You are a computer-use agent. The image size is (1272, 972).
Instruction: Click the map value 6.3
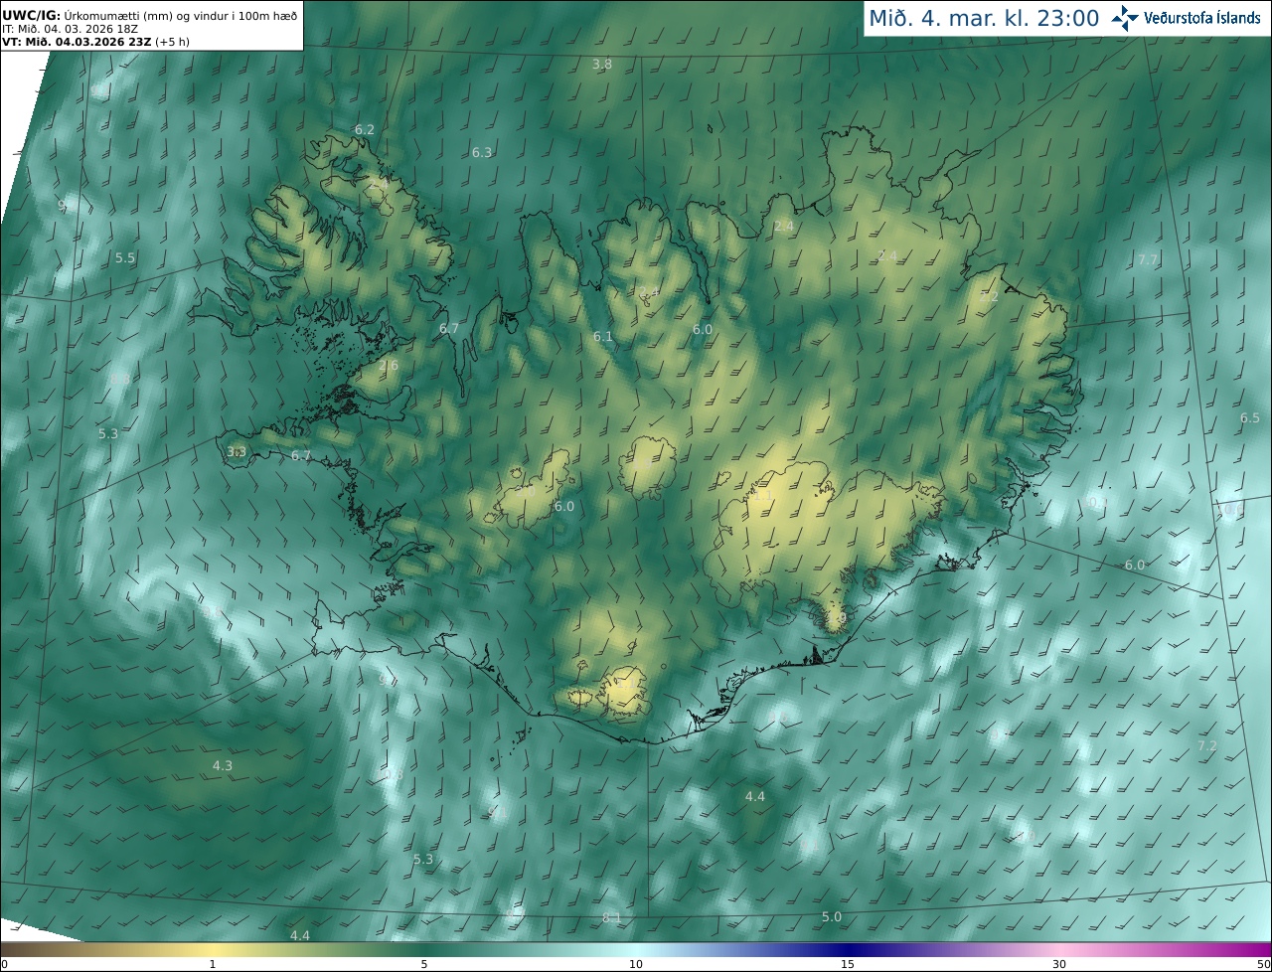point(482,152)
